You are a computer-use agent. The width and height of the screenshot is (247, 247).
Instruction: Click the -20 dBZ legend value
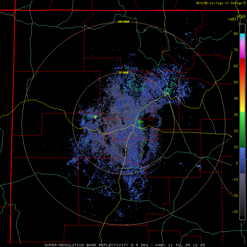coord(235,195)
